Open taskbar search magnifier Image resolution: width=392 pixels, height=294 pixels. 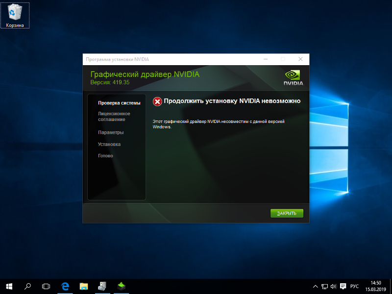coord(27,286)
